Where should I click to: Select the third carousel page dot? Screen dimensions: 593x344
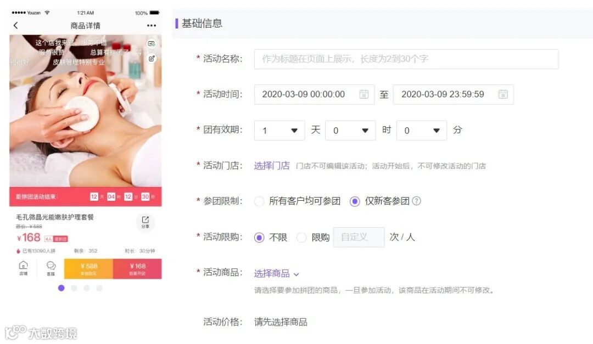[87, 288]
